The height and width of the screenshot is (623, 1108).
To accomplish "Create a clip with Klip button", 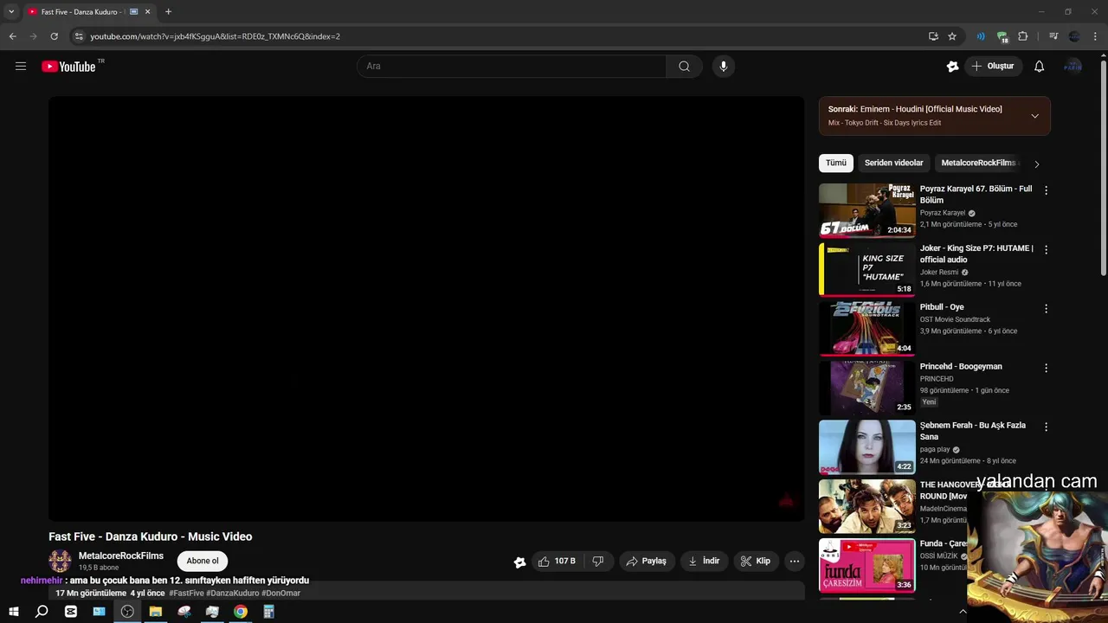I will [x=755, y=561].
